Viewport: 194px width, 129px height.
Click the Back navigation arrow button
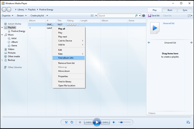click(x=4, y=9)
